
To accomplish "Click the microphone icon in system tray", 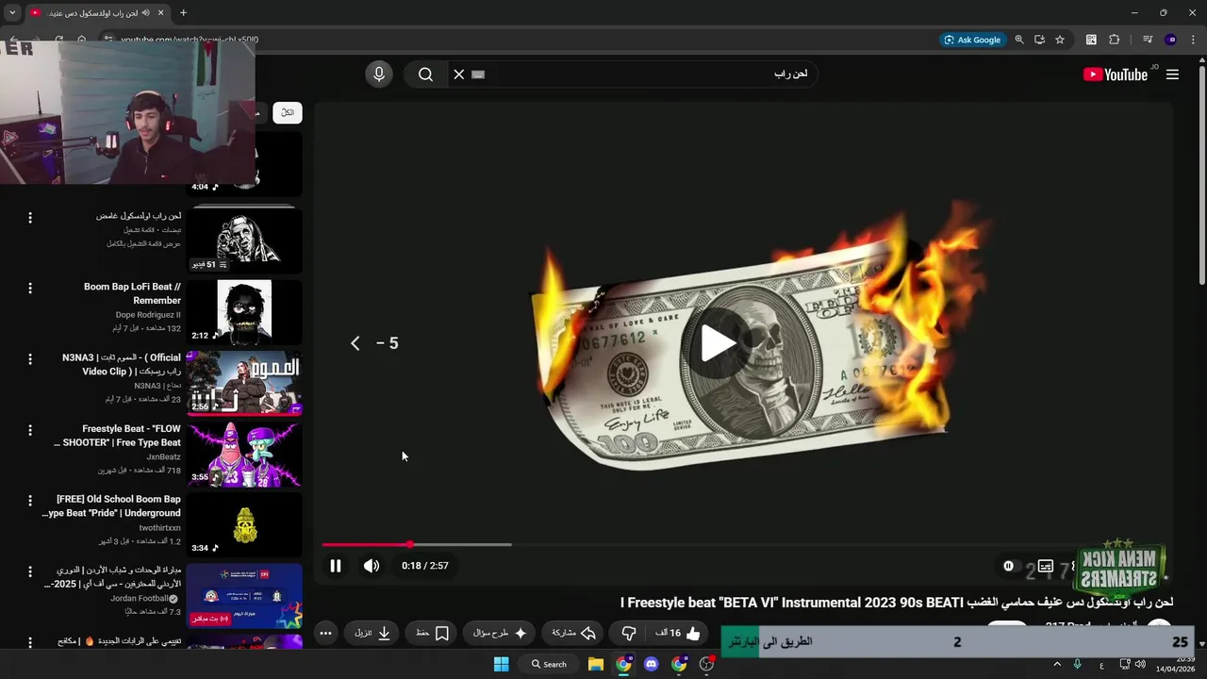I will click(1078, 664).
